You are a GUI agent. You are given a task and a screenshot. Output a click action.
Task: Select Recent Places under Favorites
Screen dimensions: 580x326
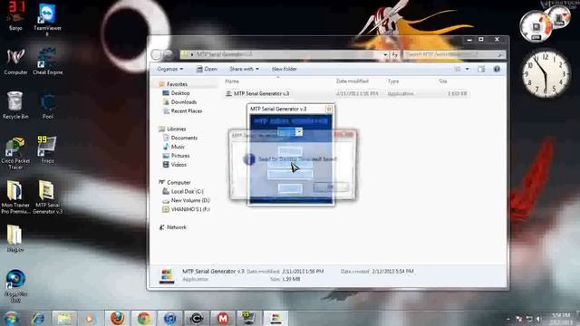point(187,110)
